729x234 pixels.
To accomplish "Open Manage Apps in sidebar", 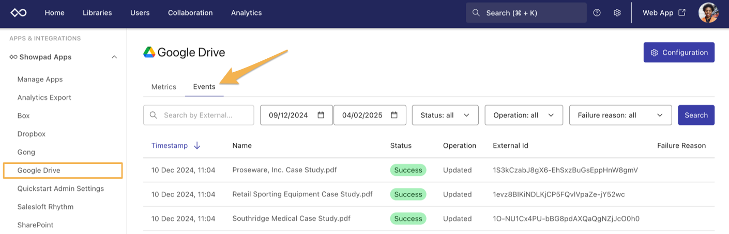I will coord(40,79).
